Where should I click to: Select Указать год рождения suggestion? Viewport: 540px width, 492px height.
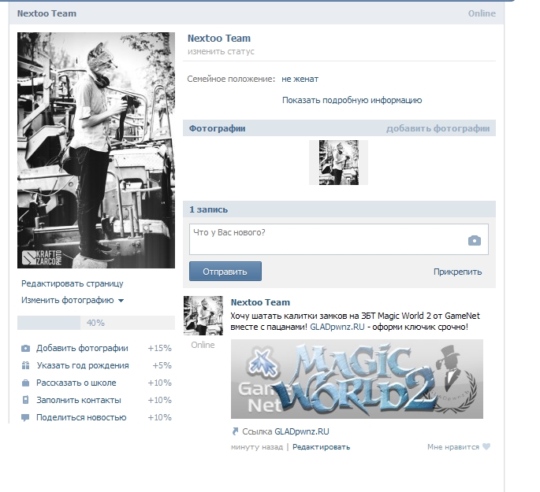point(96,365)
